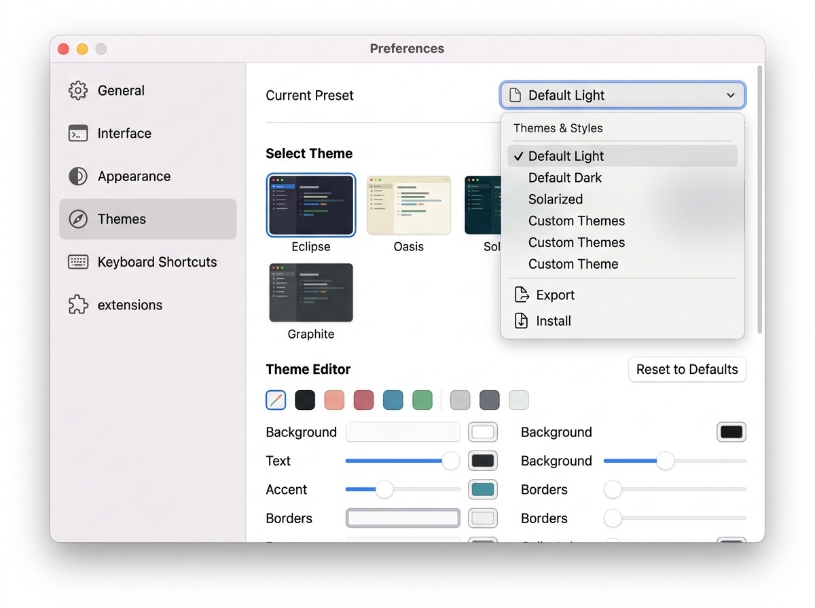
Task: Select Install in the preset menu
Action: 622,321
